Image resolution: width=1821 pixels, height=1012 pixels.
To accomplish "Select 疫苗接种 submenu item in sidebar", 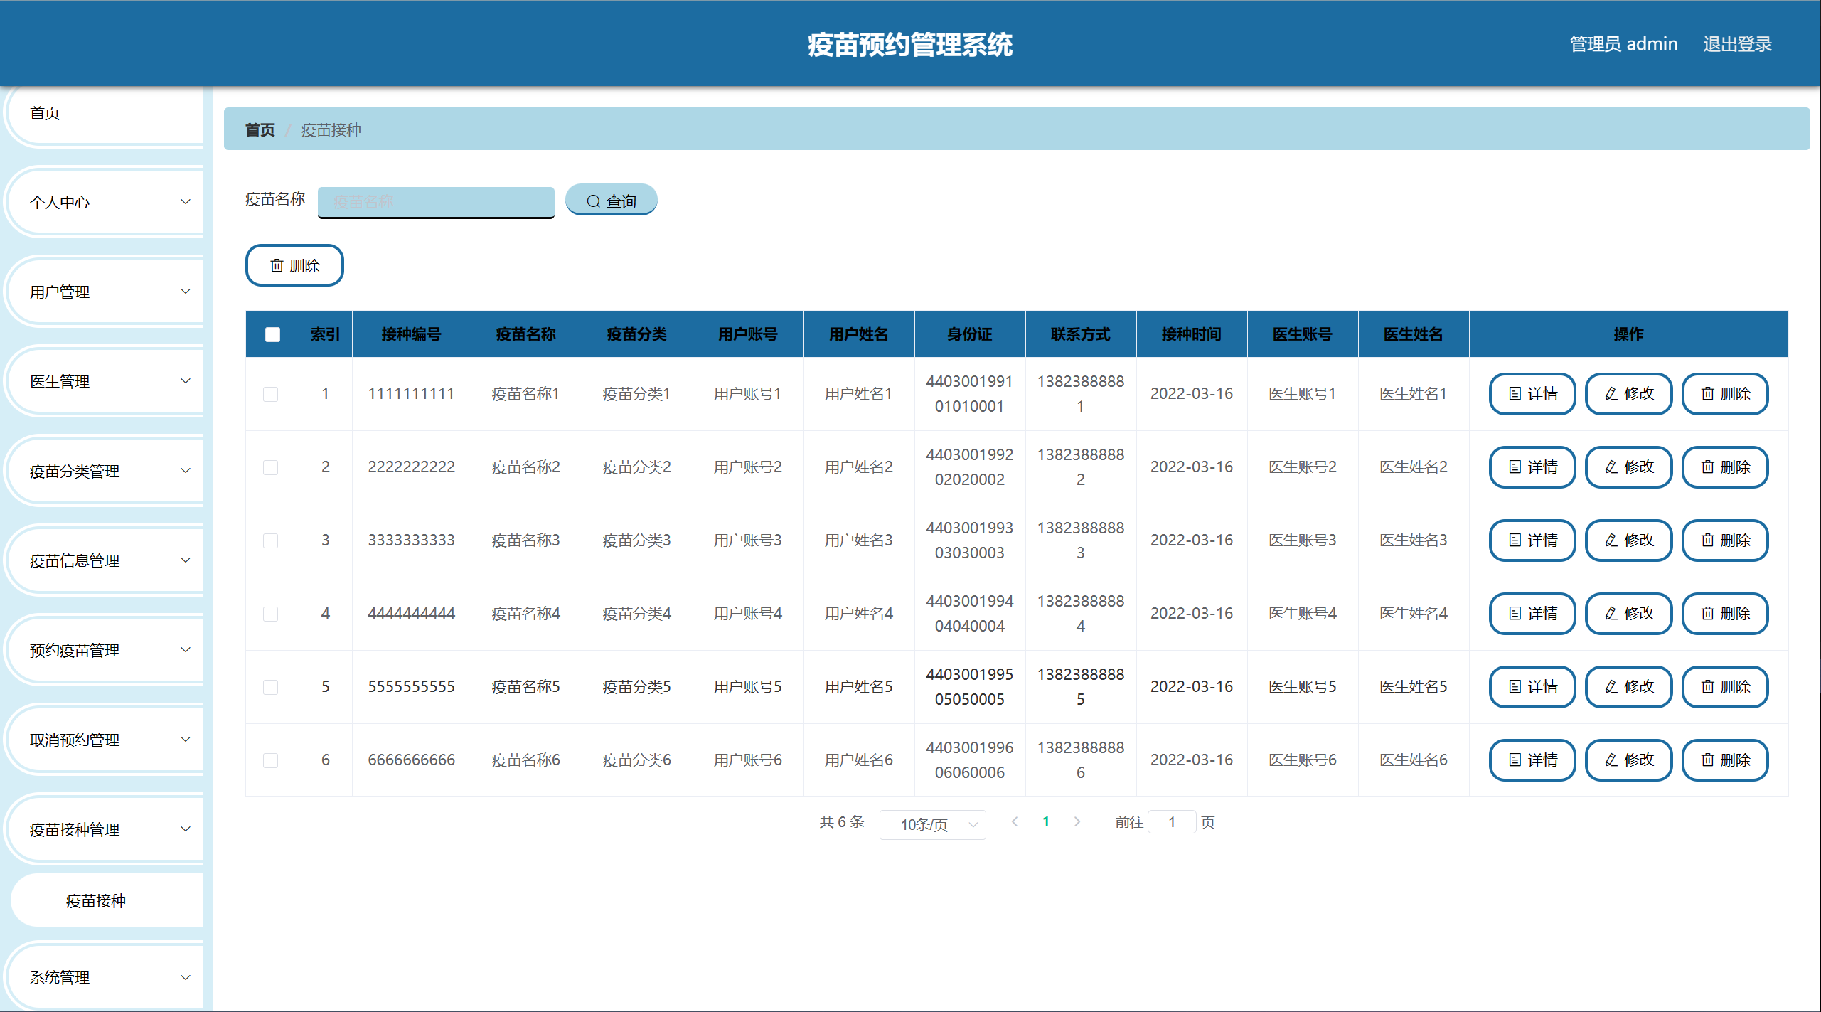I will [96, 900].
